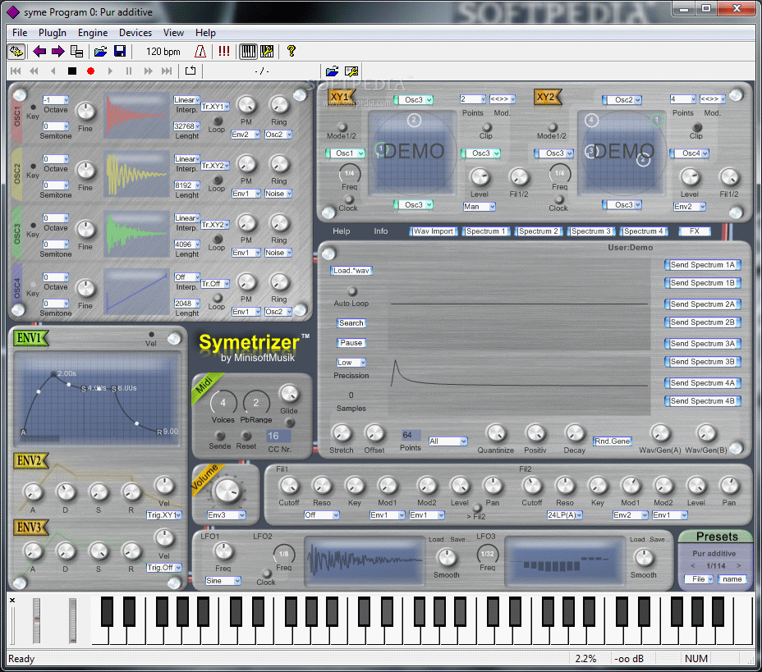
Task: Click the previous plugin purple left arrow
Action: pos(39,52)
